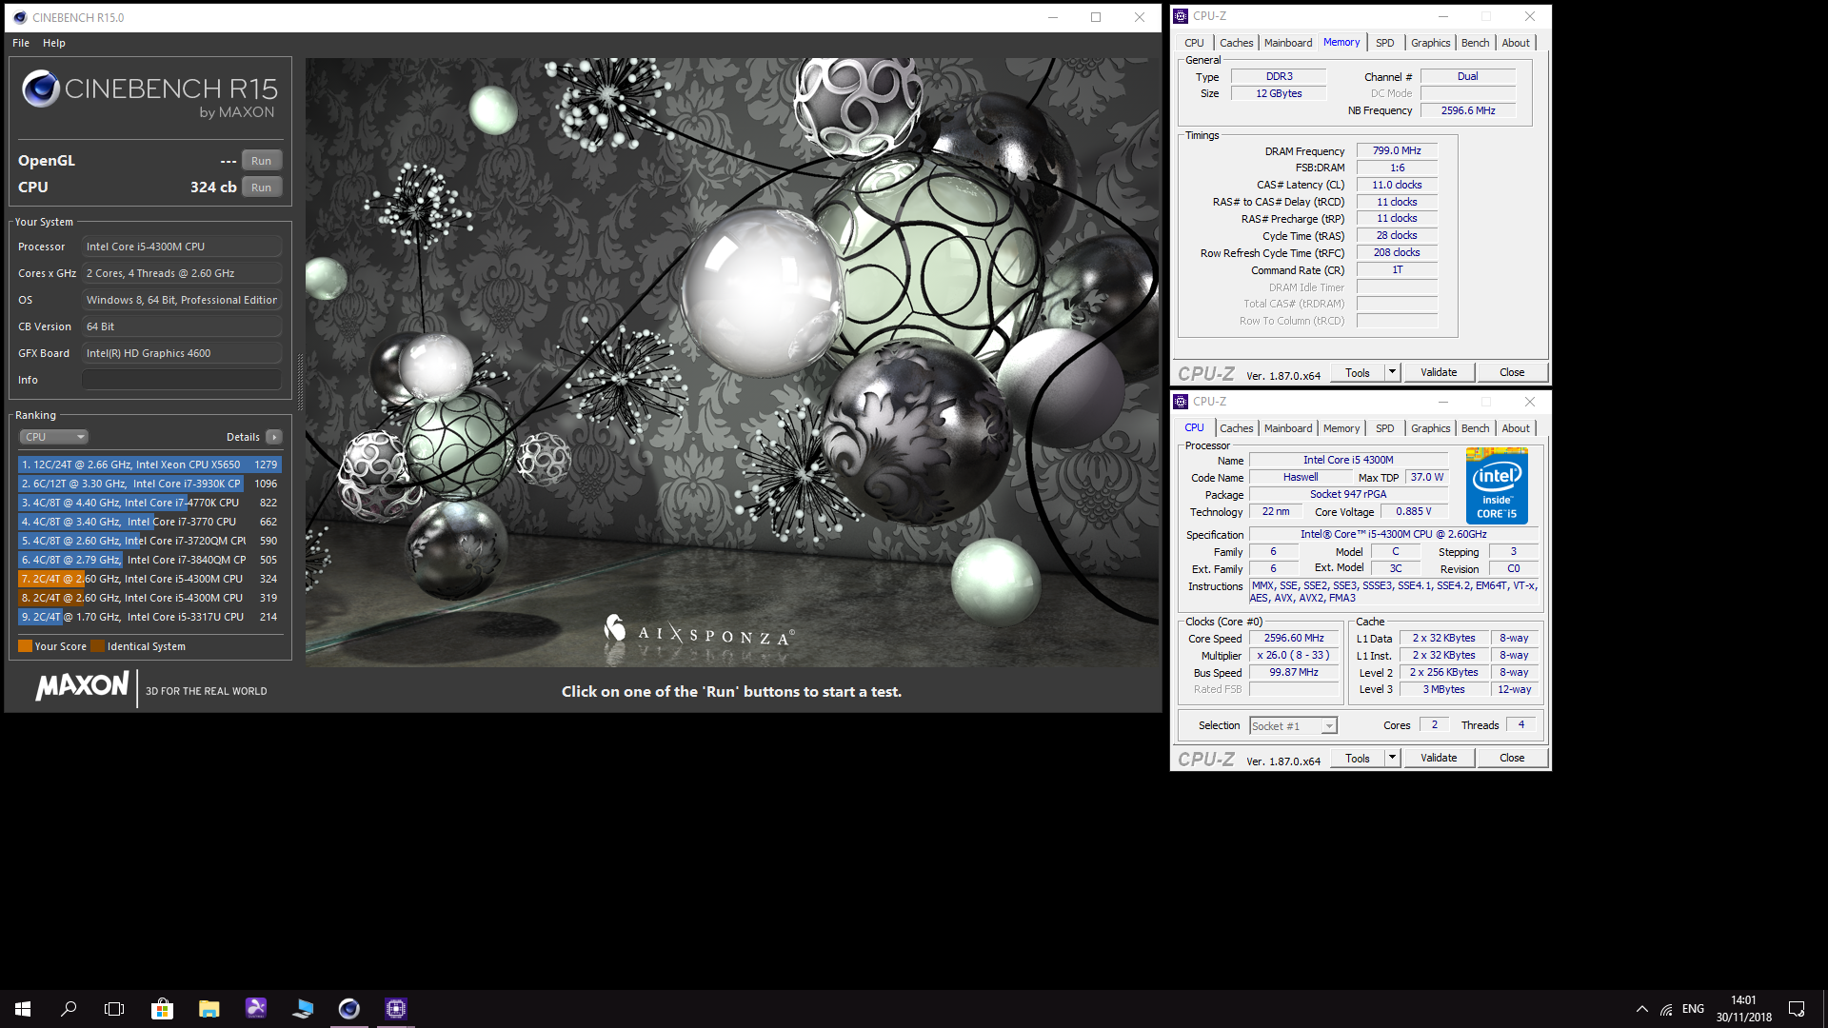Open About tab in upper CPU-Z window
1828x1028 pixels.
[x=1516, y=43]
